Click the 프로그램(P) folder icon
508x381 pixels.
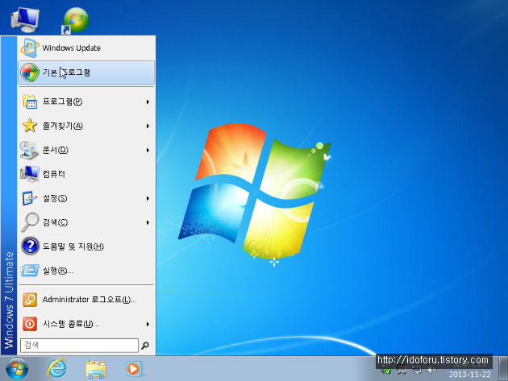[x=30, y=101]
